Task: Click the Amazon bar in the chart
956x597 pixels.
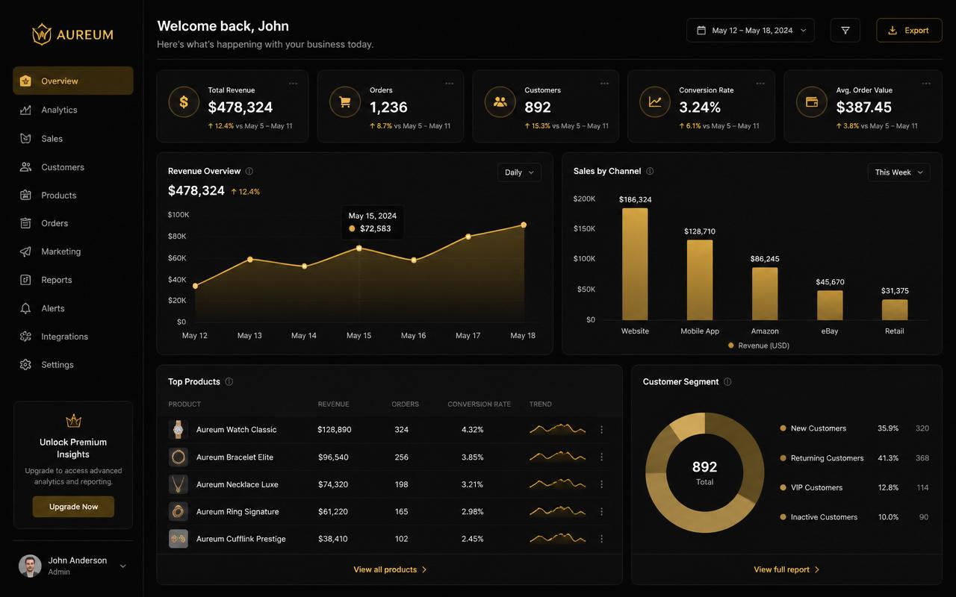Action: click(x=765, y=294)
